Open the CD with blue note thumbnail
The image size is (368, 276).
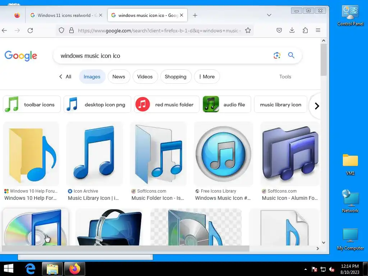coord(36,227)
